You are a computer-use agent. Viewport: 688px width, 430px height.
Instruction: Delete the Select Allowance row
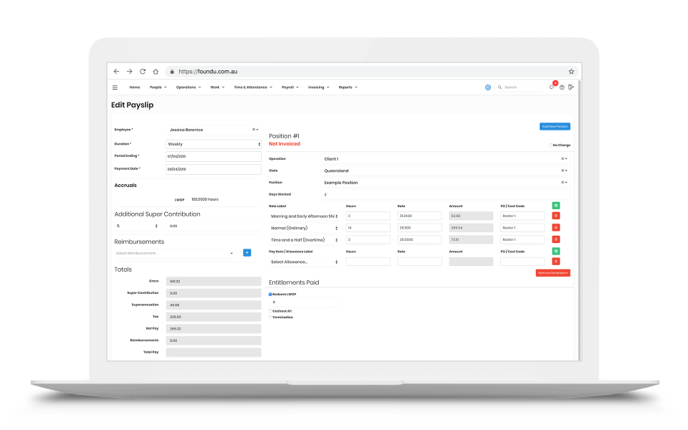pyautogui.click(x=556, y=262)
